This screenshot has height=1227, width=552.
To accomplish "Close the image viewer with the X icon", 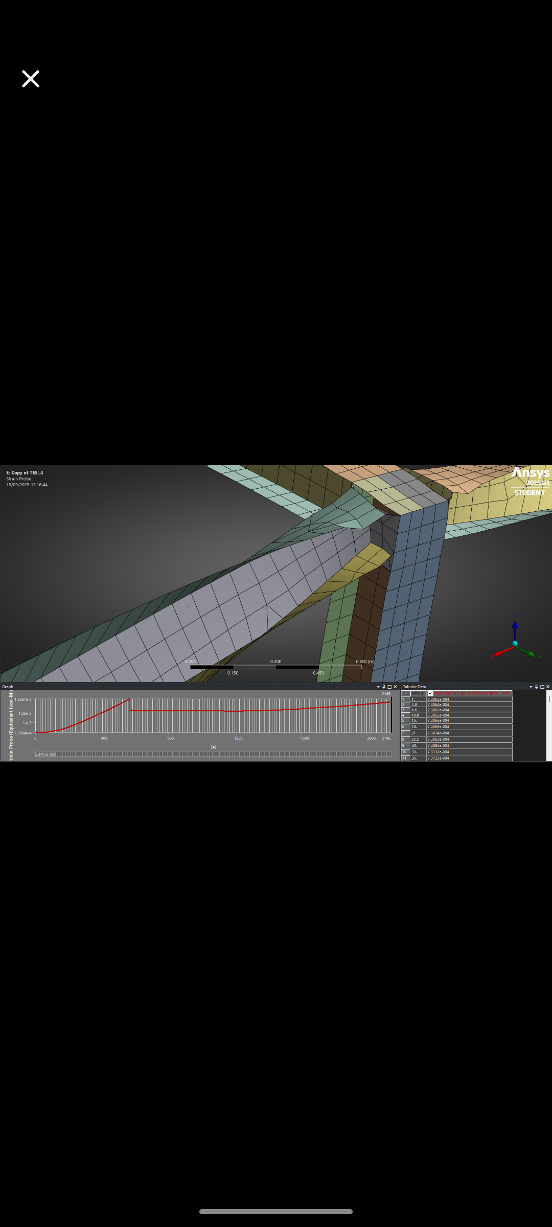I will pos(31,79).
